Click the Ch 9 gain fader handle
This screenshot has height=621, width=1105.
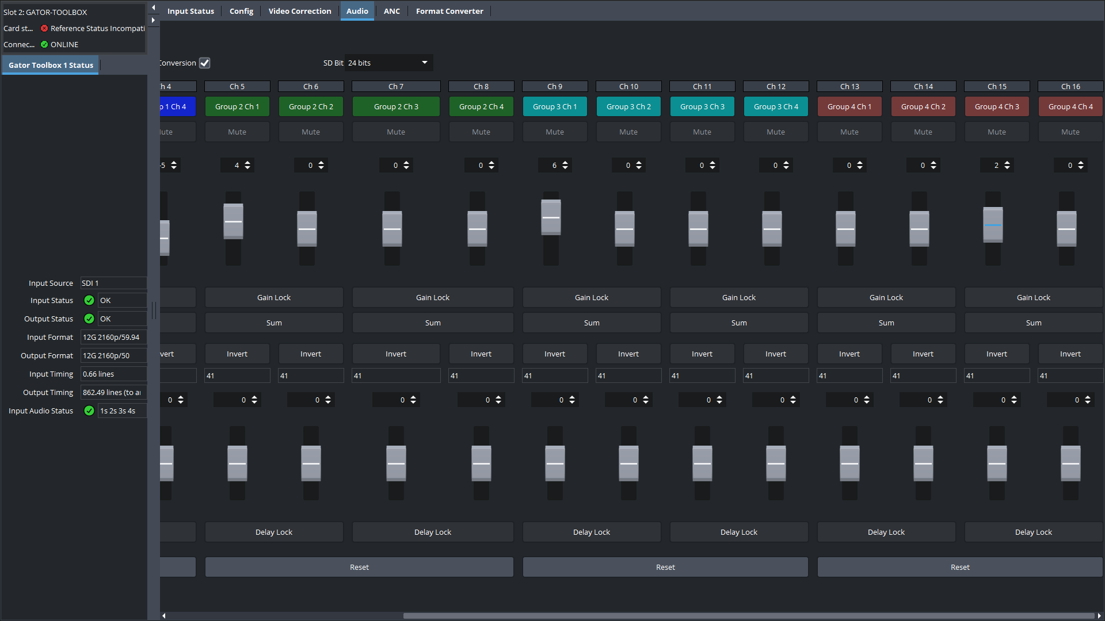[x=551, y=217]
